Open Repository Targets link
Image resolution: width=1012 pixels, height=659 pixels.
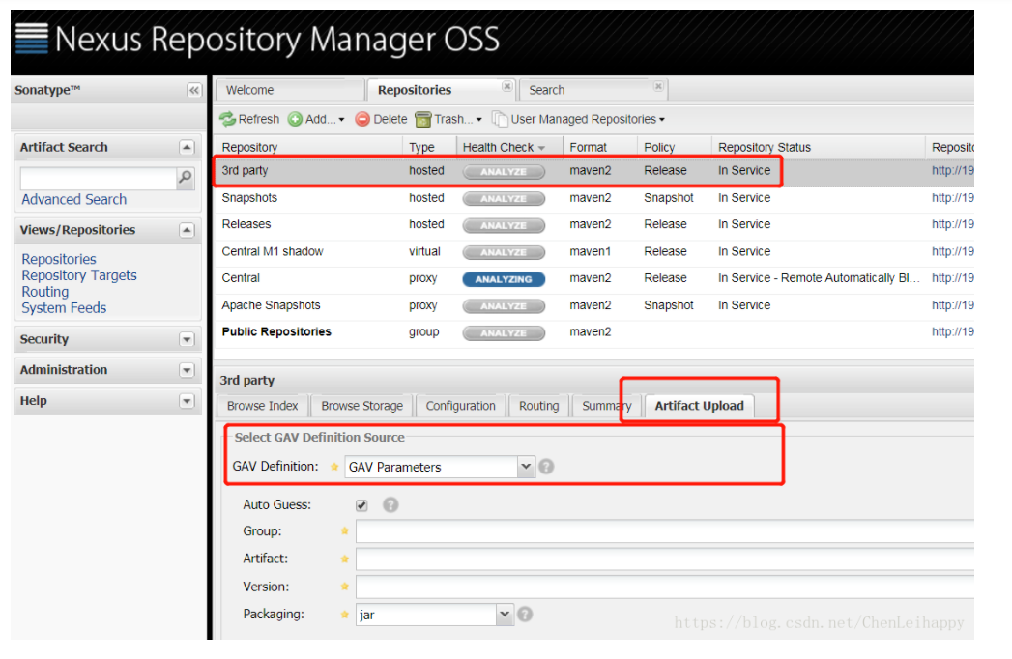(x=79, y=275)
